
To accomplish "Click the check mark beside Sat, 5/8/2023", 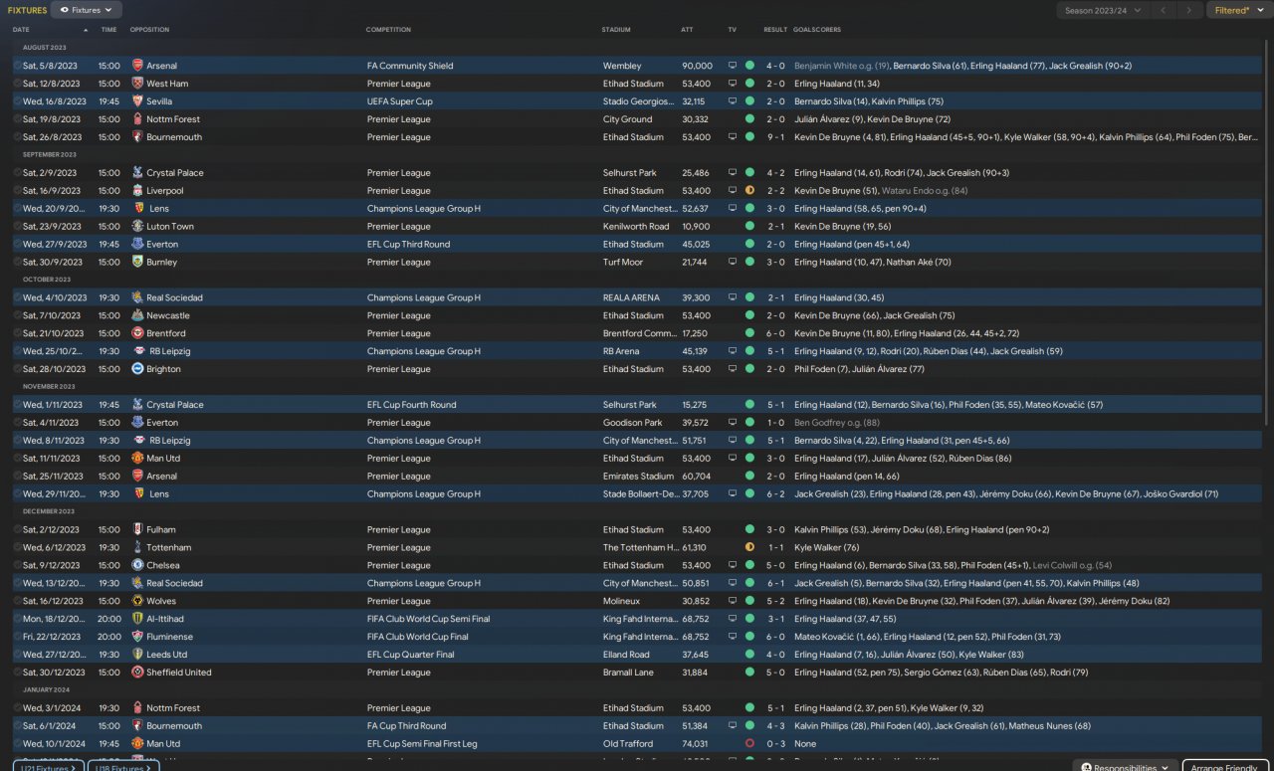I will [x=17, y=66].
